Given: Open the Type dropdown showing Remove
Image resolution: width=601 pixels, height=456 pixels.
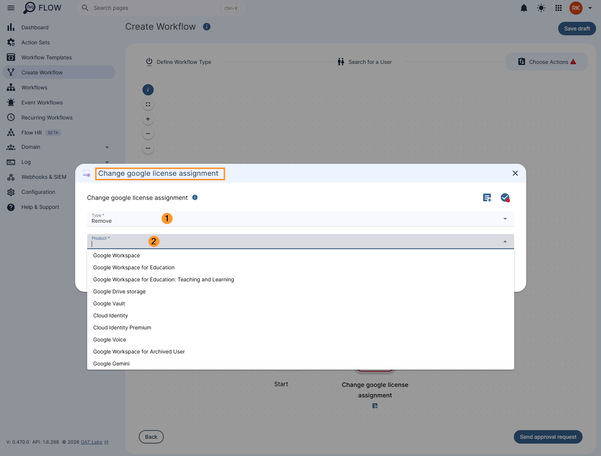Looking at the screenshot, I should coord(300,219).
